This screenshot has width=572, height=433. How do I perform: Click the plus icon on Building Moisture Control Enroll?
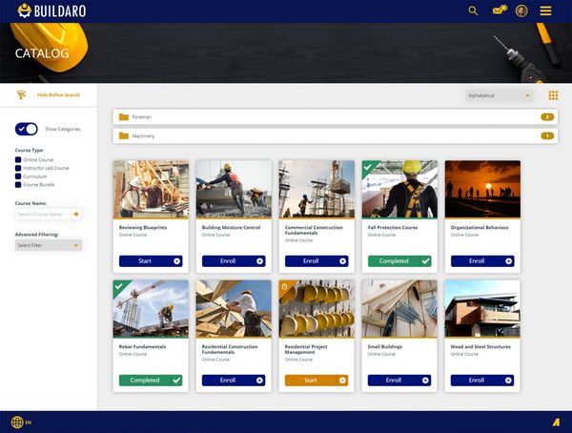pyautogui.click(x=259, y=261)
